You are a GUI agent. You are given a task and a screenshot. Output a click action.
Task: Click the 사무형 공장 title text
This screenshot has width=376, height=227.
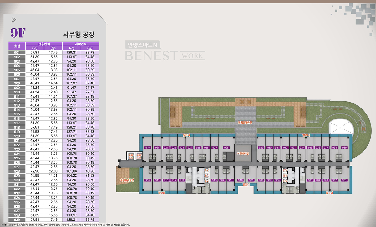point(79,34)
